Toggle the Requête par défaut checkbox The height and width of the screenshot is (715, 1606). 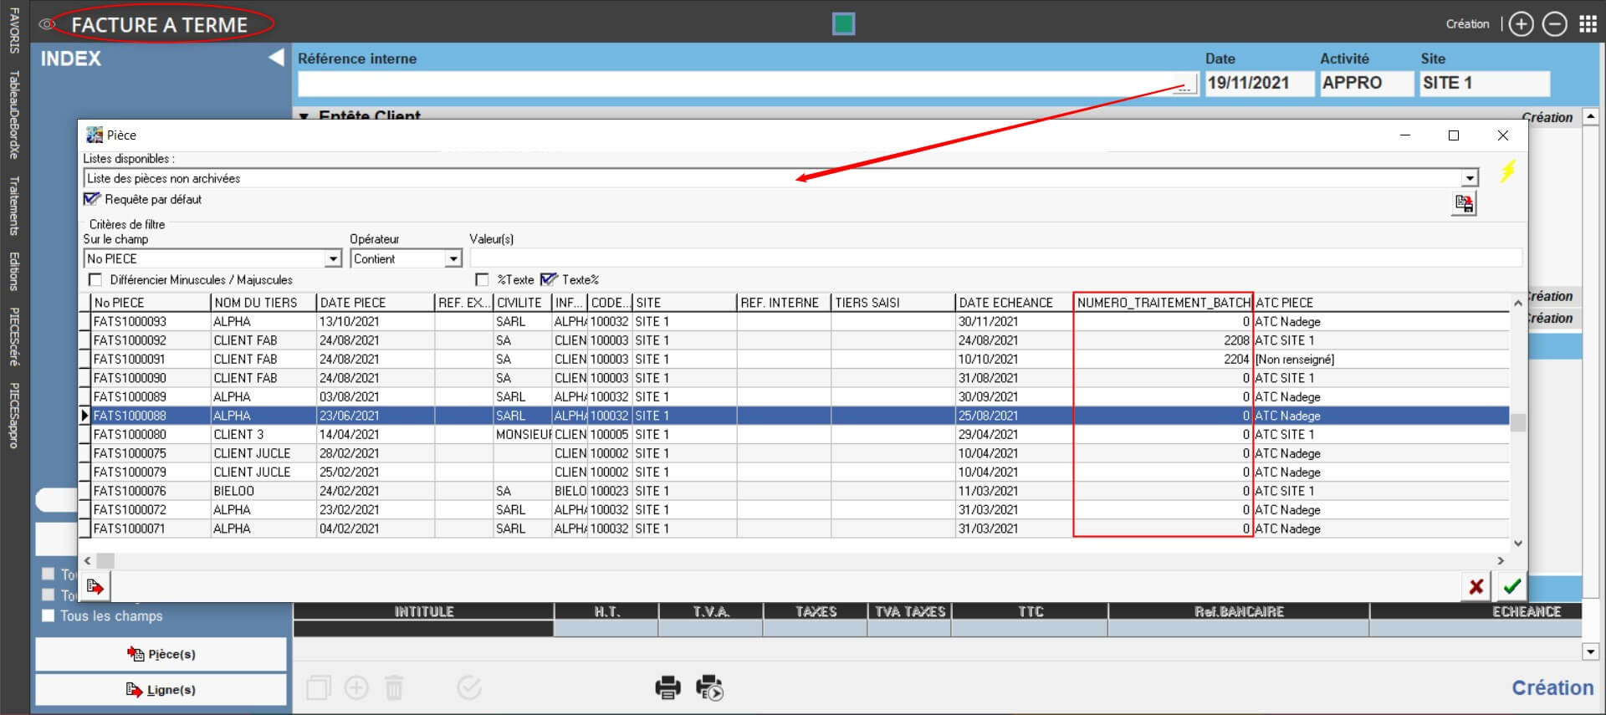91,199
